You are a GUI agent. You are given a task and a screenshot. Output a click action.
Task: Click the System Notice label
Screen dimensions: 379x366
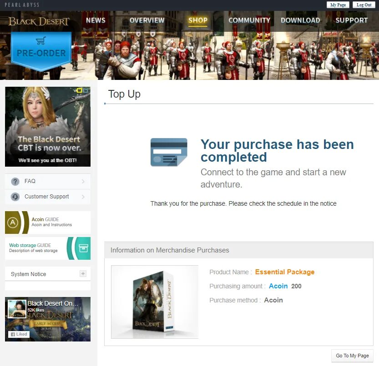coord(28,274)
